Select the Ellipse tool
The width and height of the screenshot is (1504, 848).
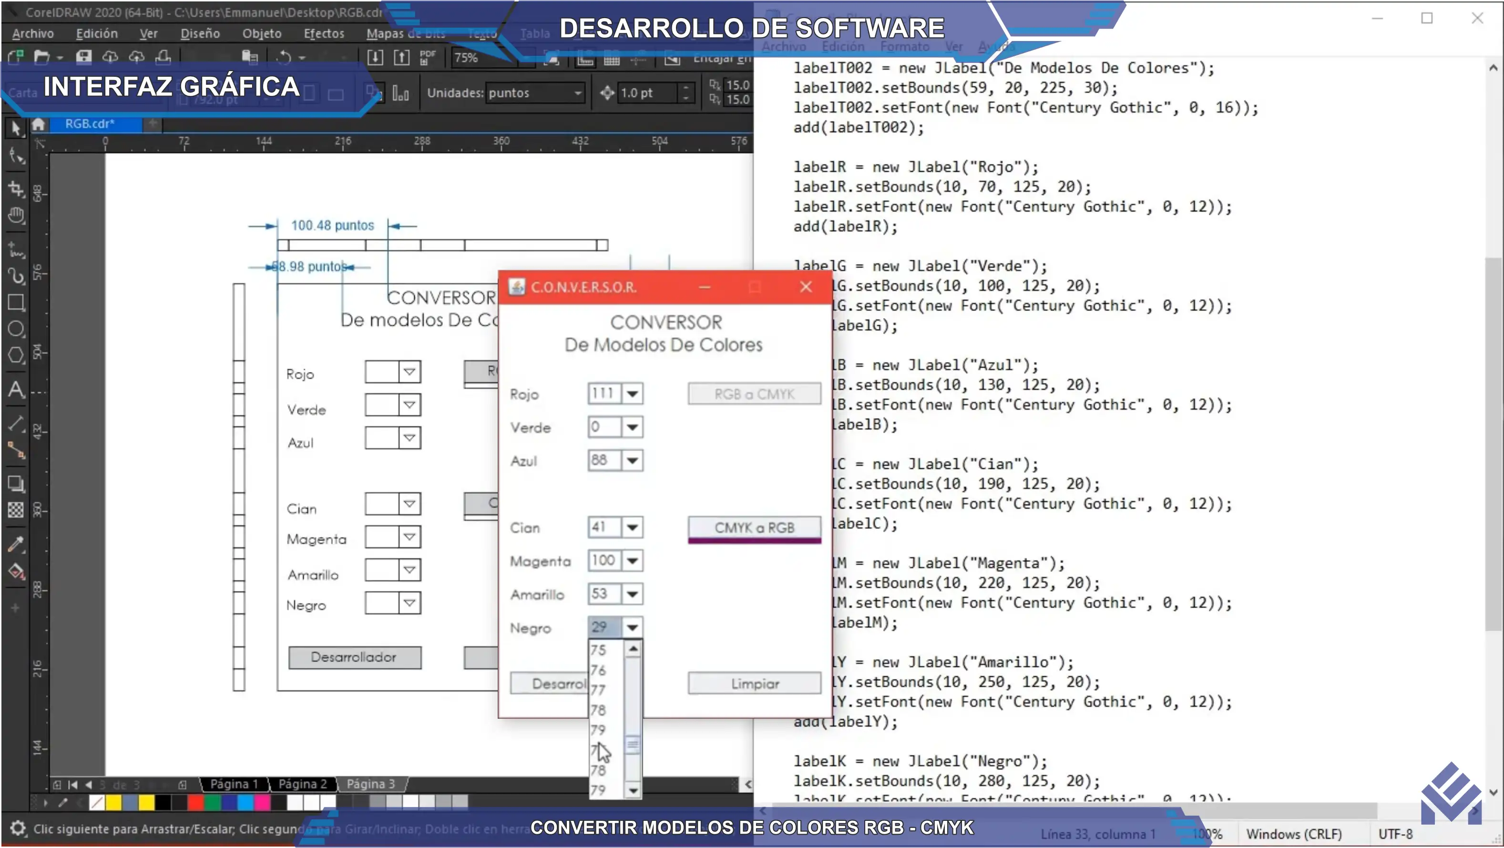coord(16,329)
